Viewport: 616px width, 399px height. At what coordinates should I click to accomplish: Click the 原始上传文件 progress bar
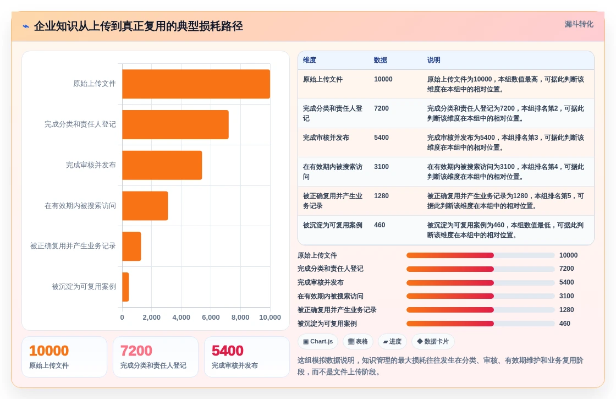tap(480, 255)
